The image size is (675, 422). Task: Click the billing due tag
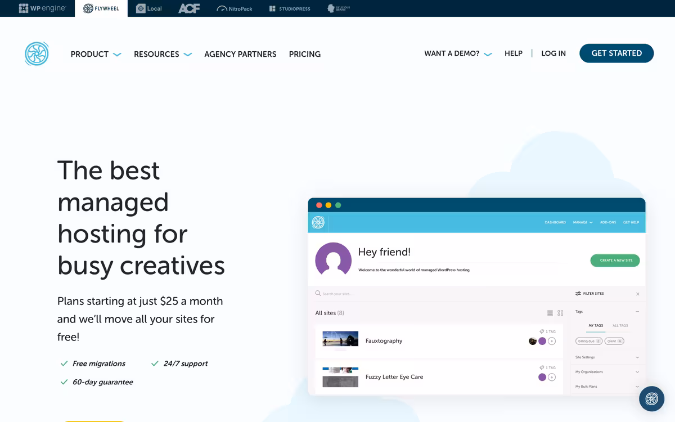coord(589,341)
